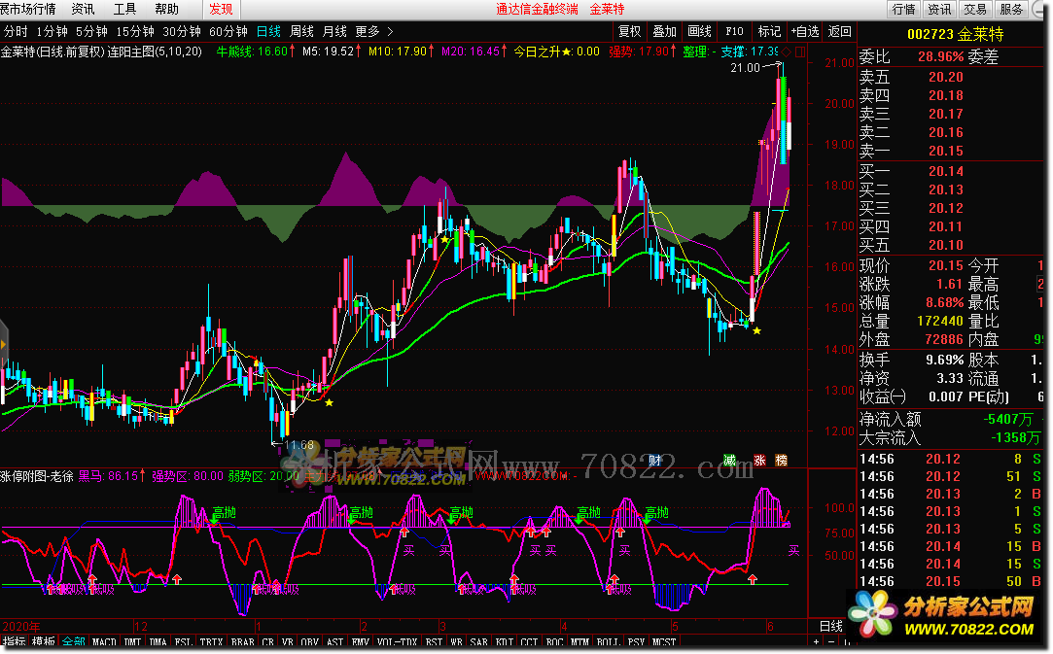Expand the 更多 period chevron arrow
This screenshot has width=1053, height=654.
click(390, 31)
